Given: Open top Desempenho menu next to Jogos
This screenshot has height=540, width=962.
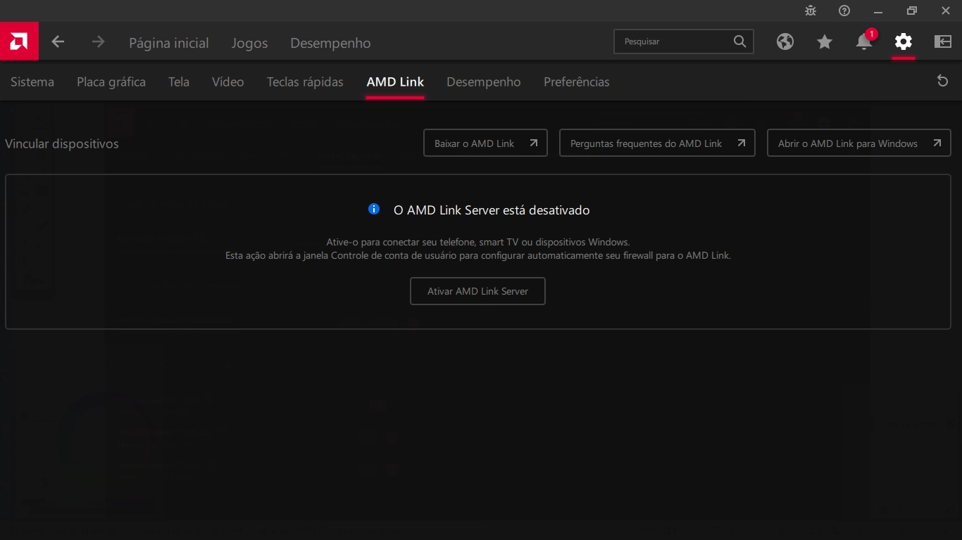Looking at the screenshot, I should click(x=330, y=43).
